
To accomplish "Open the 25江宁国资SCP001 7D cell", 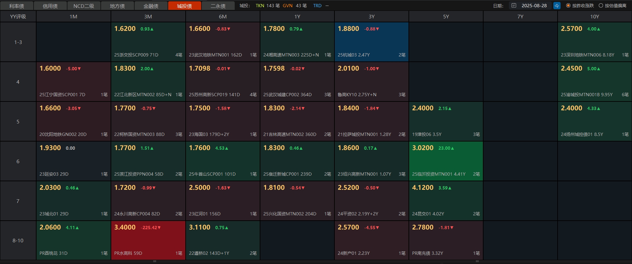I will 73,82.
